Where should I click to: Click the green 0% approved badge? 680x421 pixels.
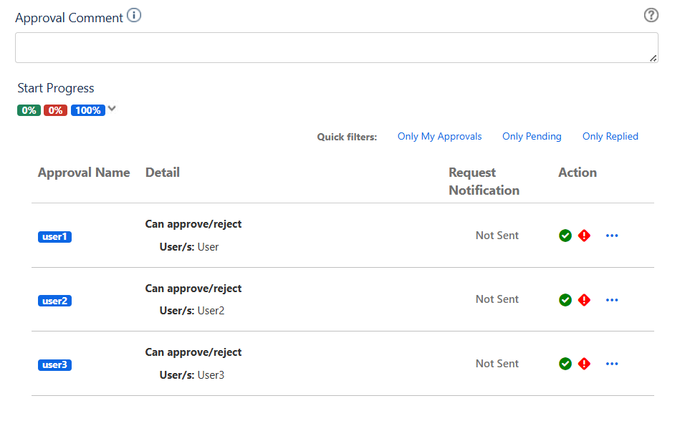click(29, 110)
